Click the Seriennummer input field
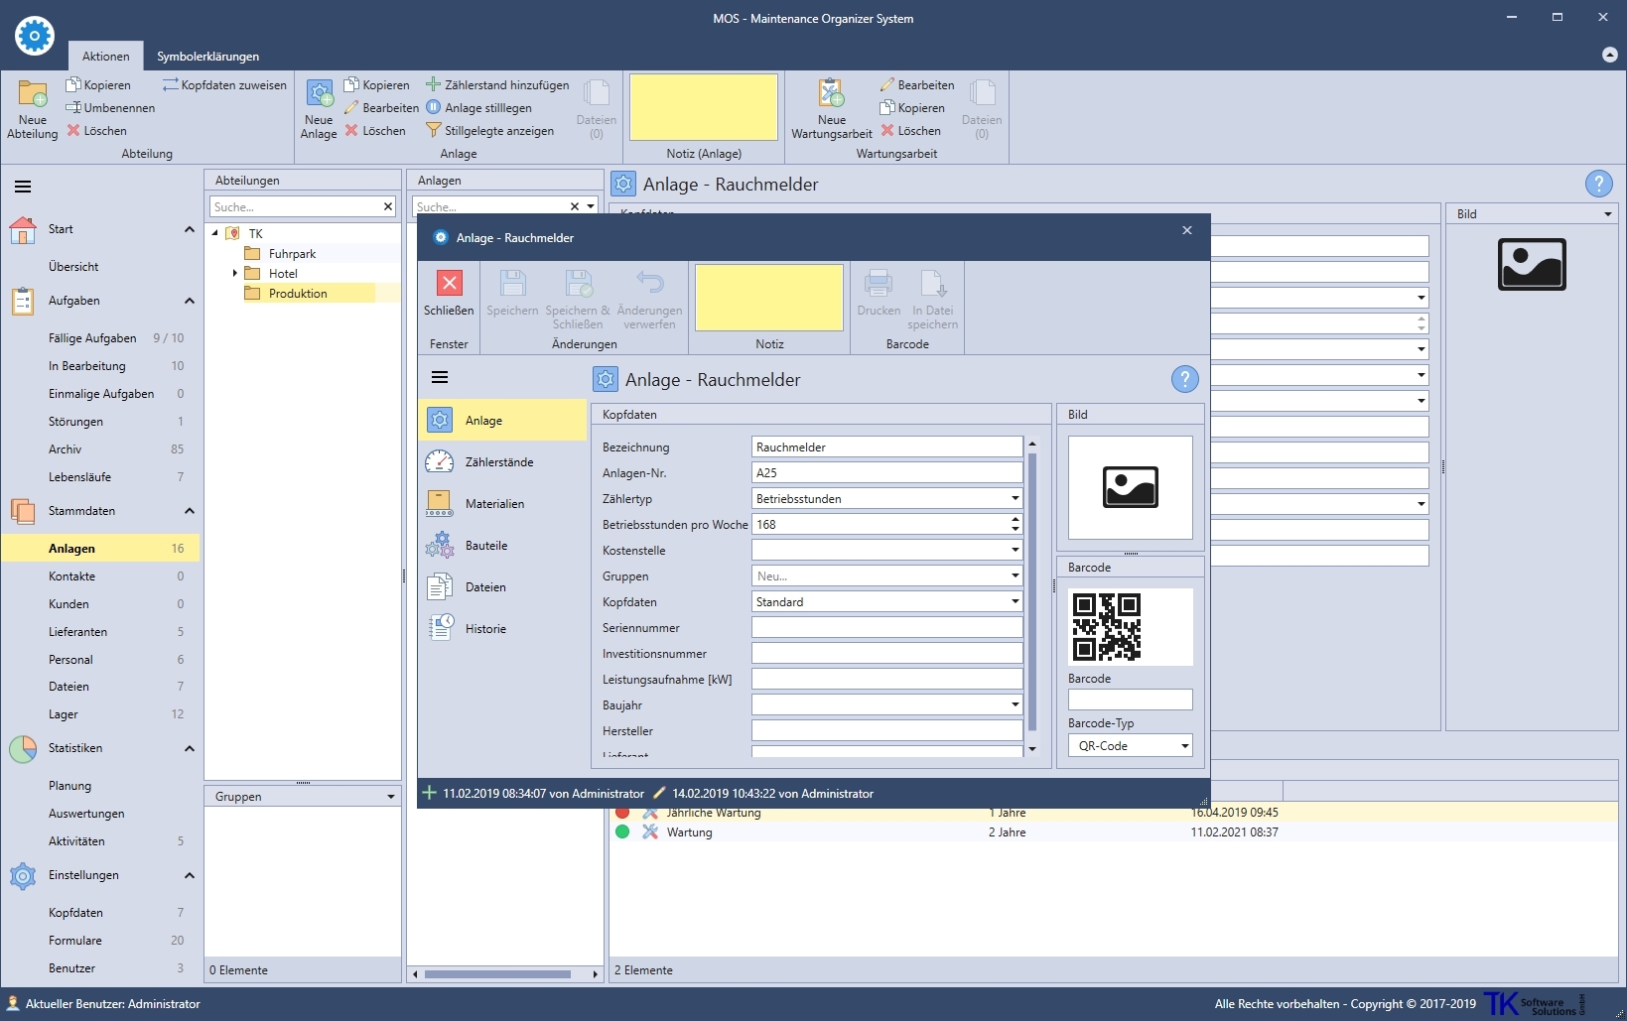 point(886,628)
